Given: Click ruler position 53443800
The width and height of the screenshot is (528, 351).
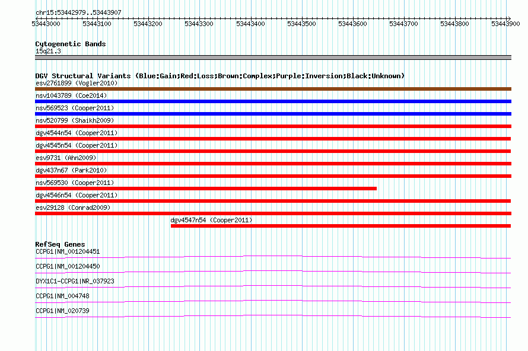Looking at the screenshot, I should coord(454,24).
